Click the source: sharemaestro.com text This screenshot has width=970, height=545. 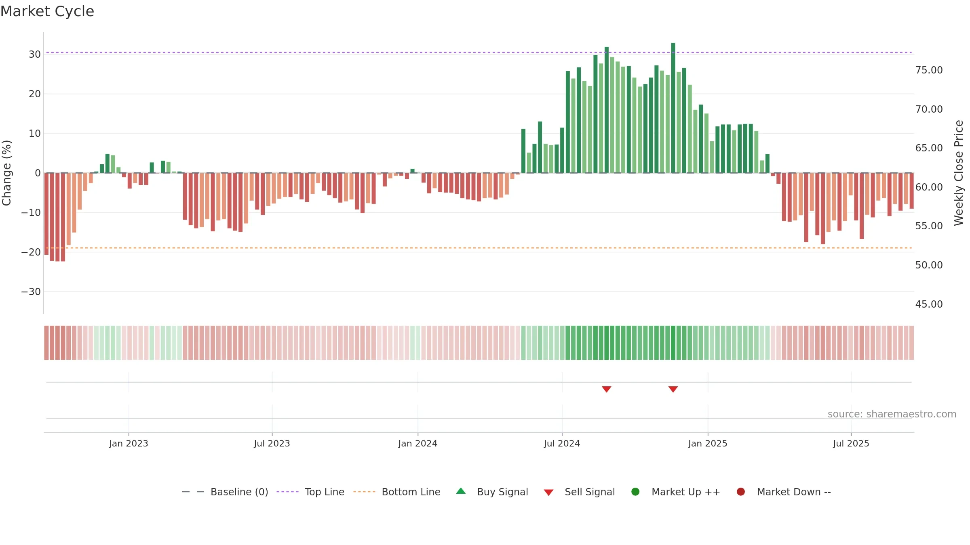(892, 414)
